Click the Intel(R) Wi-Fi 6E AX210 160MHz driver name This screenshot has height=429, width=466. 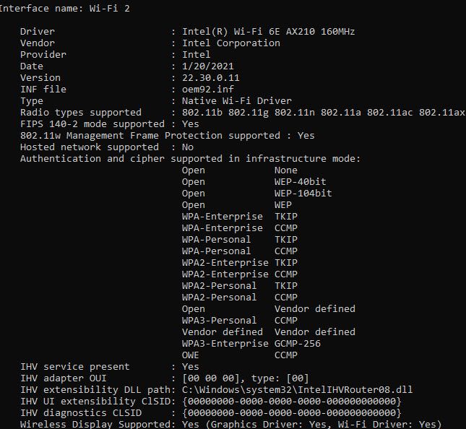tap(268, 31)
